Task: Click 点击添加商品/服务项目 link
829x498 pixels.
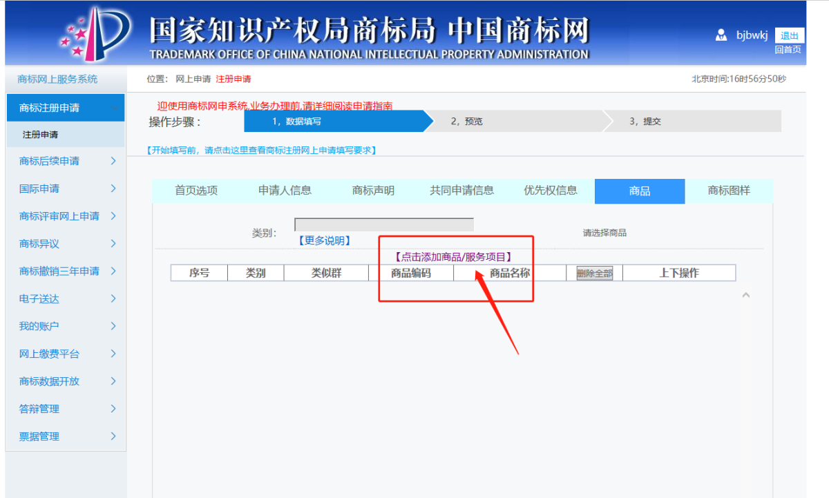Action: pos(453,257)
